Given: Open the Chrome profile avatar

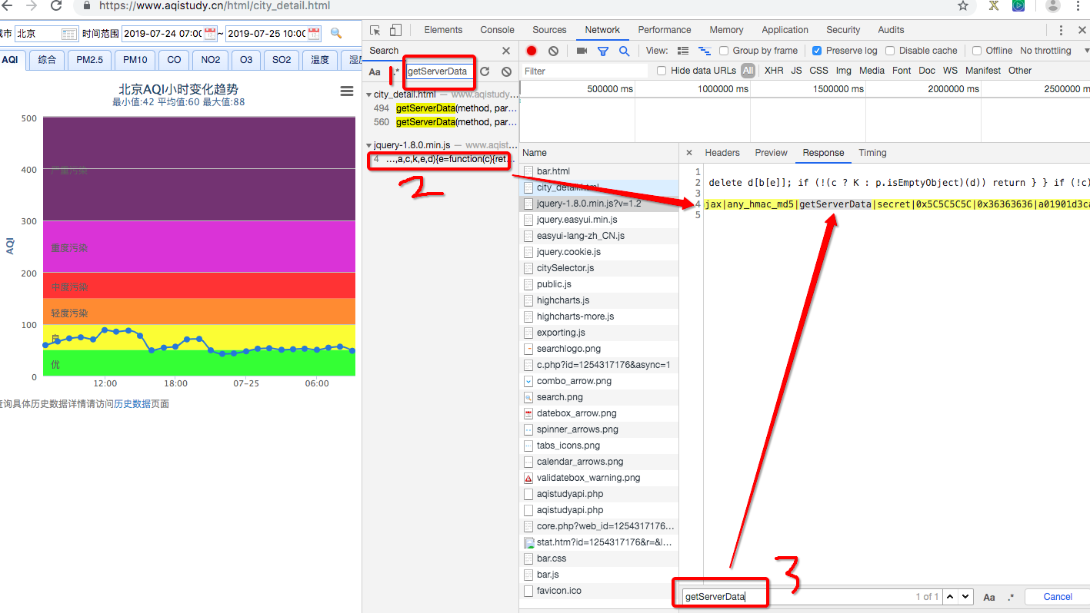Looking at the screenshot, I should pos(1052,5).
